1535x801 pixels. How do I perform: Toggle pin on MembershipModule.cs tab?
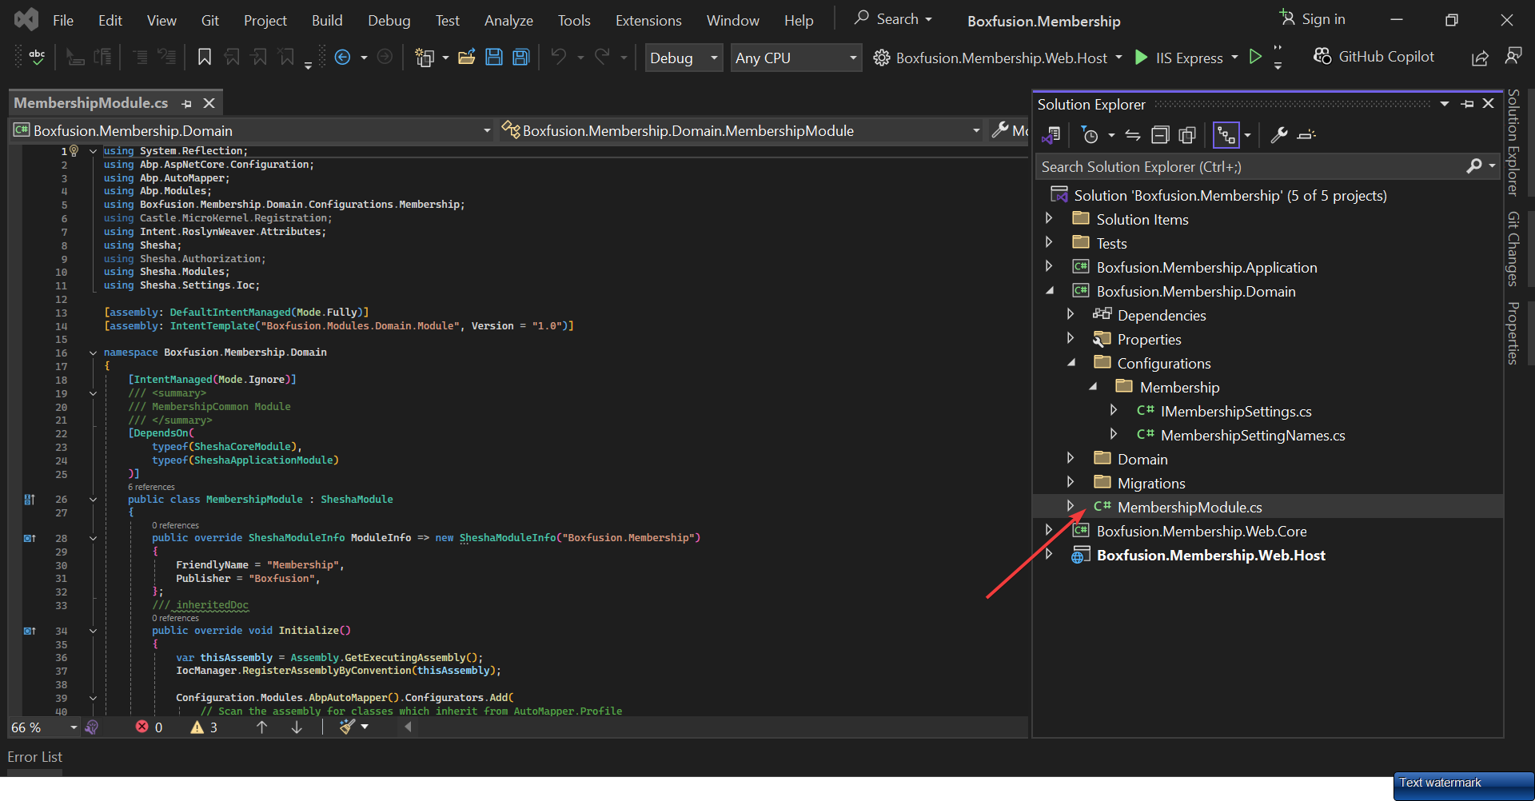pos(186,103)
